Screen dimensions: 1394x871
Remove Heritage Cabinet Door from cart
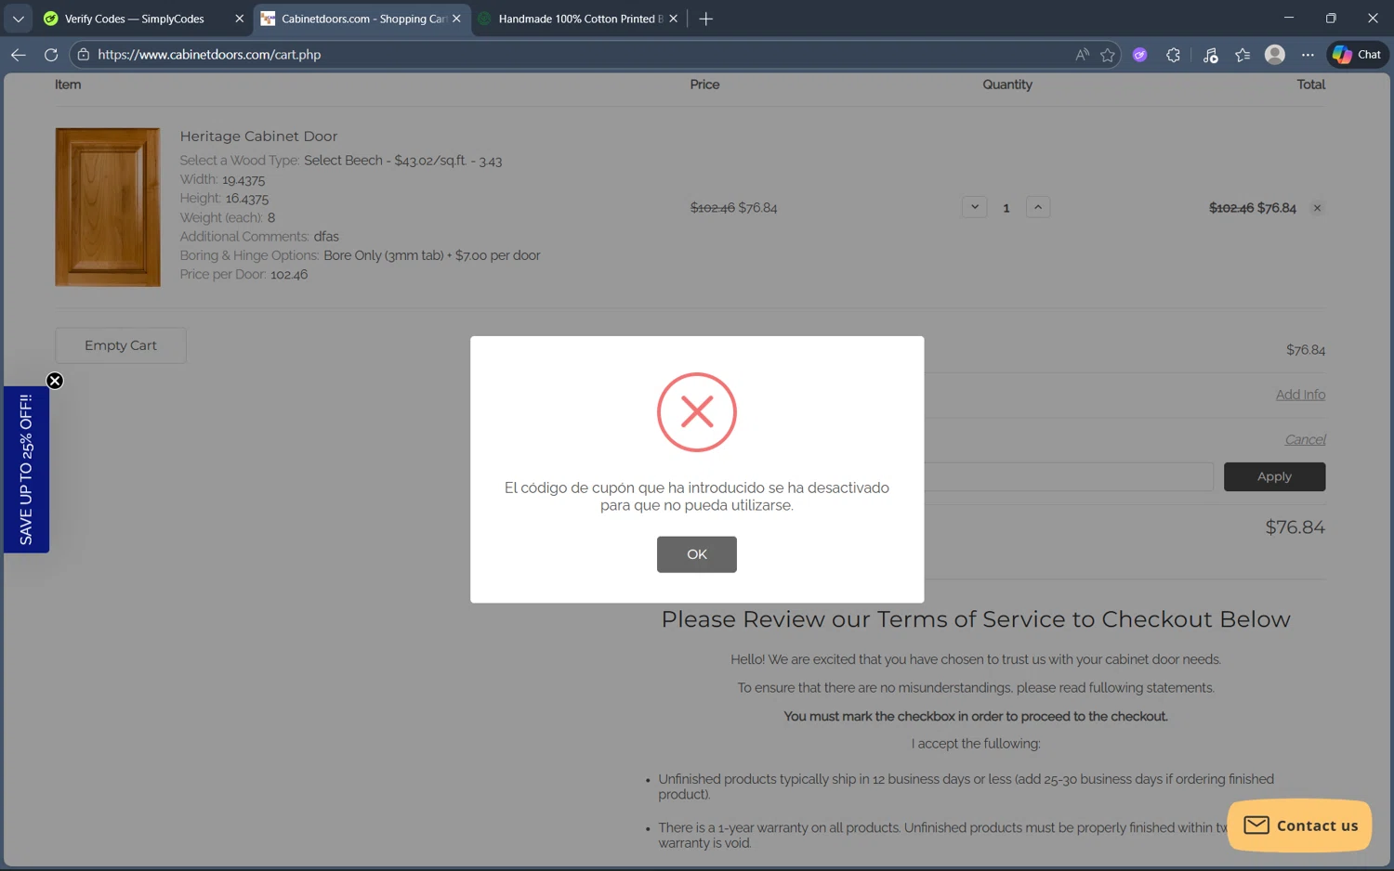click(1317, 208)
